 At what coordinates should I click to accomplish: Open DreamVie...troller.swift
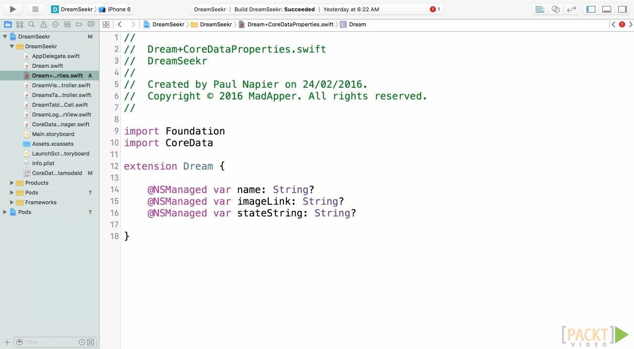50,85
